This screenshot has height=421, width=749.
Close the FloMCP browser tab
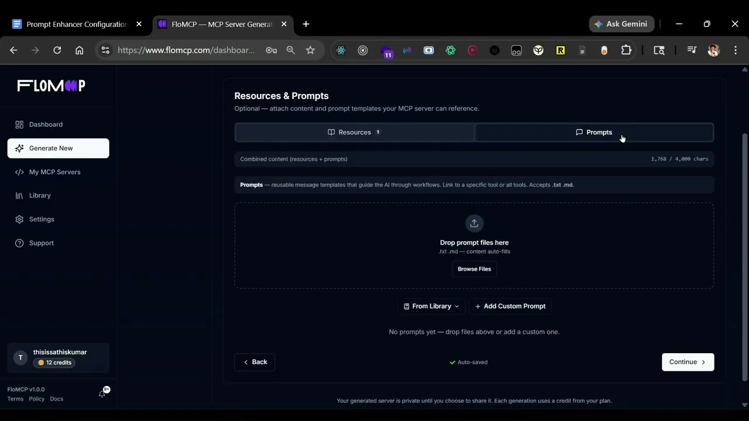click(284, 24)
